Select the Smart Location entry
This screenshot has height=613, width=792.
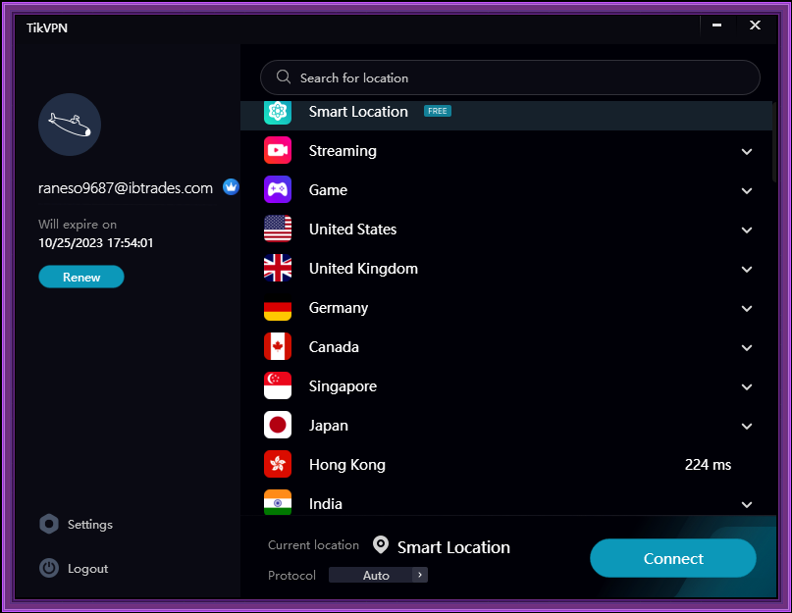click(x=506, y=115)
